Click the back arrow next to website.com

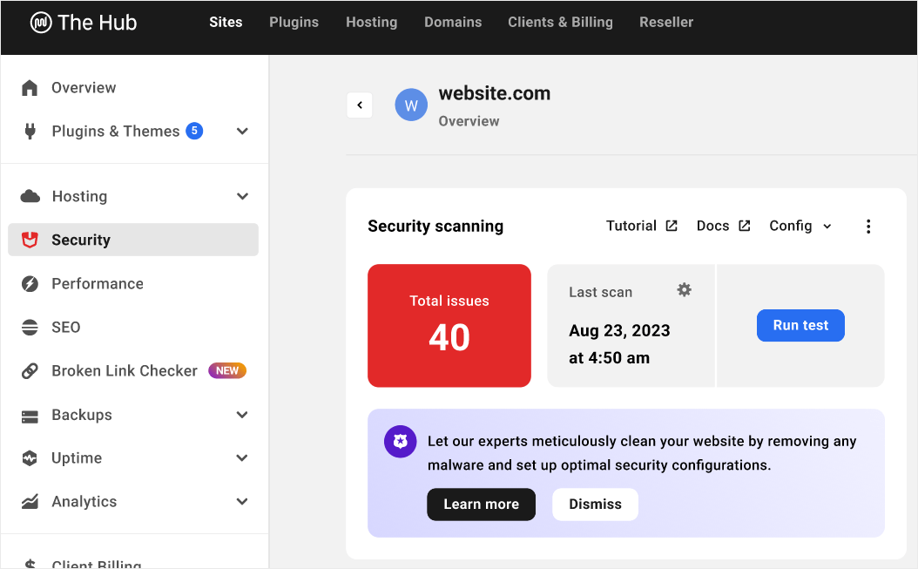click(359, 105)
